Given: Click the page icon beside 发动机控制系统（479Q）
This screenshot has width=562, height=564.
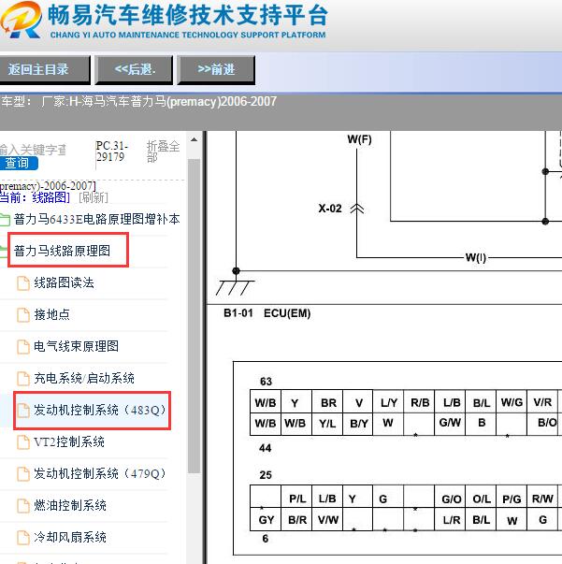Looking at the screenshot, I should [23, 474].
